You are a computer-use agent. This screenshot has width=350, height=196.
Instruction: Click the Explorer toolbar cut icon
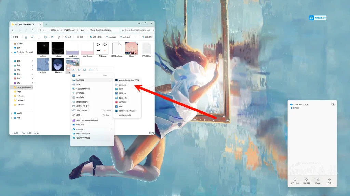tap(26, 37)
